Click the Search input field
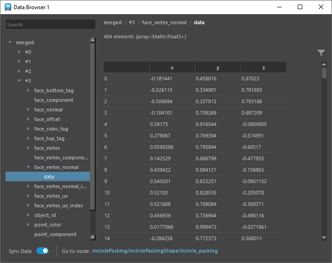This screenshot has height=263, width=332. coord(48,25)
